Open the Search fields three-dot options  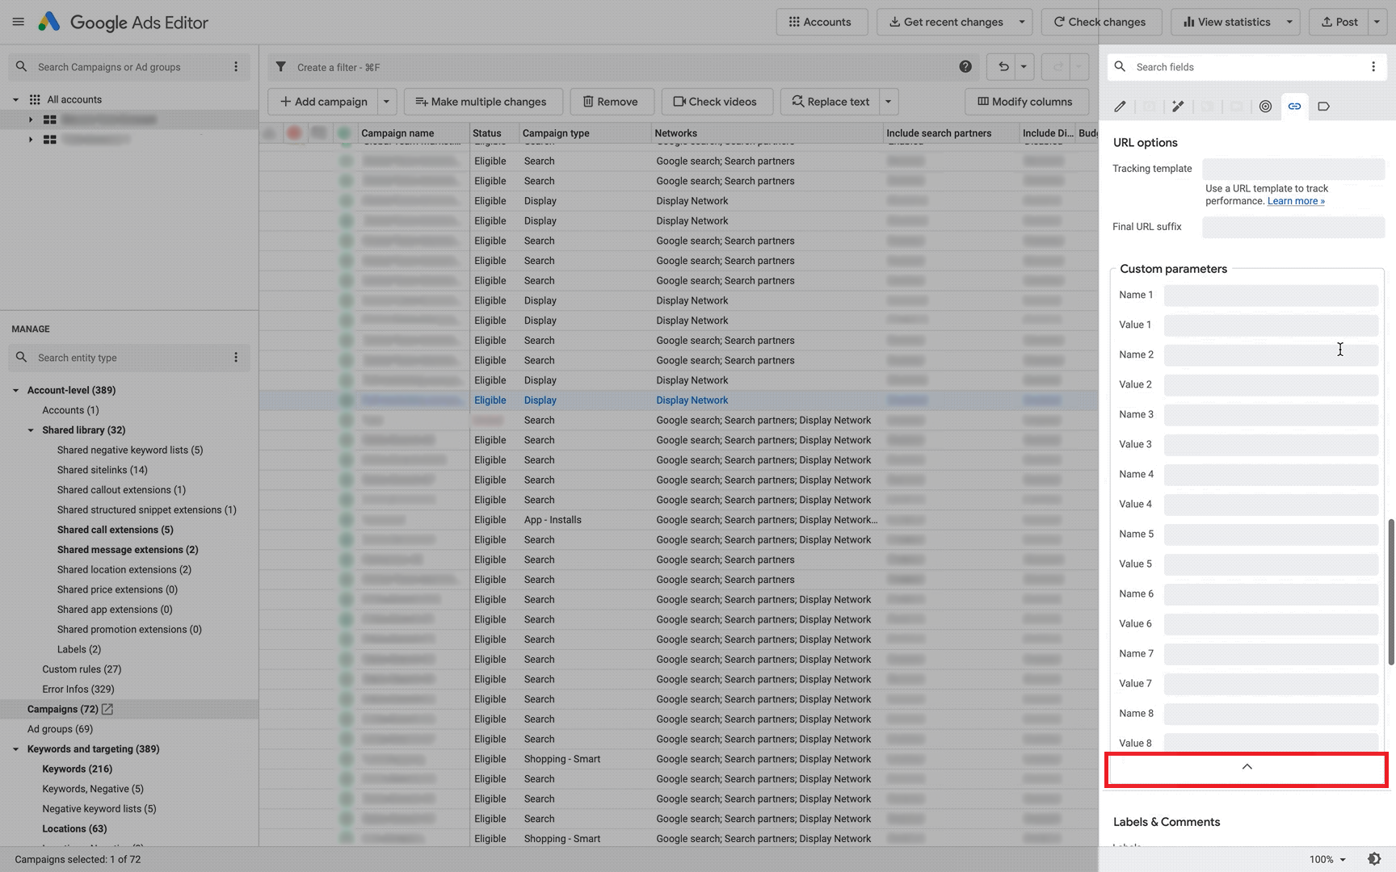click(1373, 66)
